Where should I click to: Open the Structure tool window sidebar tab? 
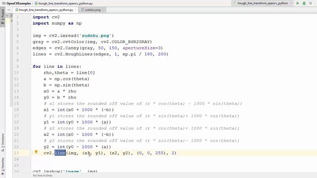[2, 142]
